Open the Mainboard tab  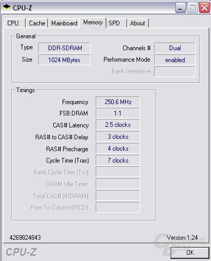pyautogui.click(x=64, y=23)
